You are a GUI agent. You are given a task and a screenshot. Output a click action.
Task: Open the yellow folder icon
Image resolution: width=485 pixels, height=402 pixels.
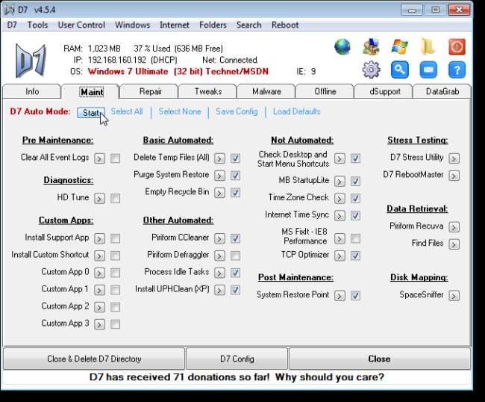pos(428,47)
